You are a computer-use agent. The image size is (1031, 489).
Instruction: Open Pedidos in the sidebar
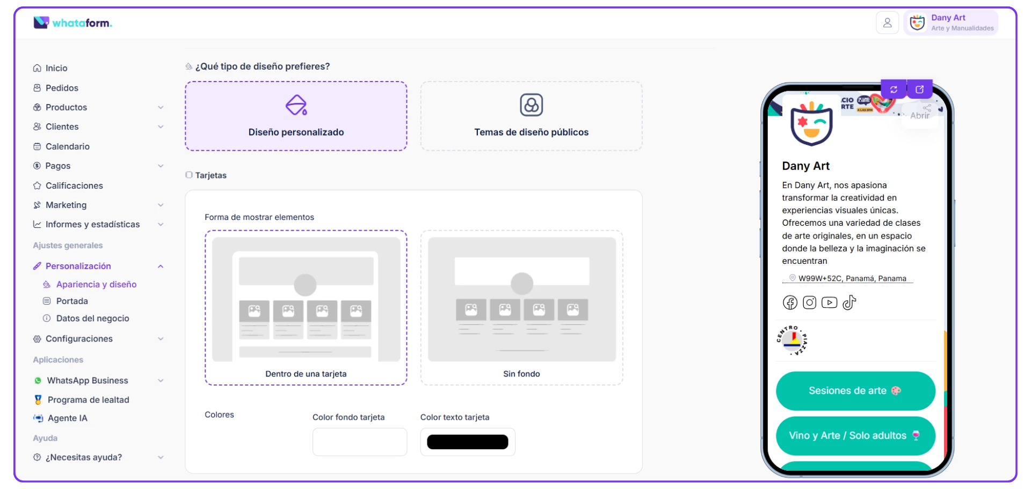click(62, 88)
